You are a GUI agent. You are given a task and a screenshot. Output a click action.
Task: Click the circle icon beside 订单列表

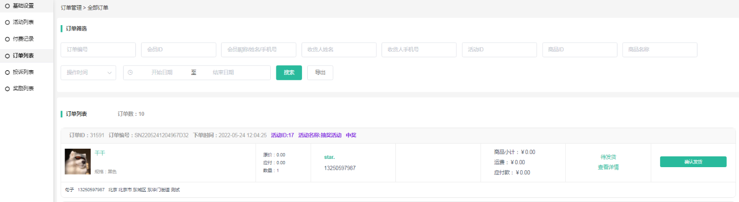(7, 56)
